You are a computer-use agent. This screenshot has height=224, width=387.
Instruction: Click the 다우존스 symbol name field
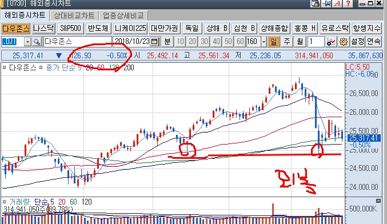(78, 42)
